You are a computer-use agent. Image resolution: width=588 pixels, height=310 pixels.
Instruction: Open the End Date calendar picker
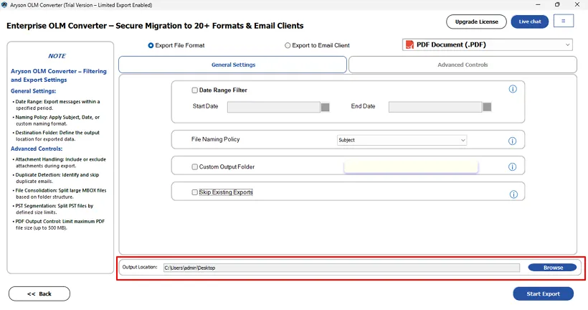[x=487, y=107]
